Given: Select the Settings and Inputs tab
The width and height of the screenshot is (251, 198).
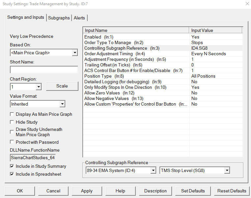Looking at the screenshot, I should (x=26, y=17).
